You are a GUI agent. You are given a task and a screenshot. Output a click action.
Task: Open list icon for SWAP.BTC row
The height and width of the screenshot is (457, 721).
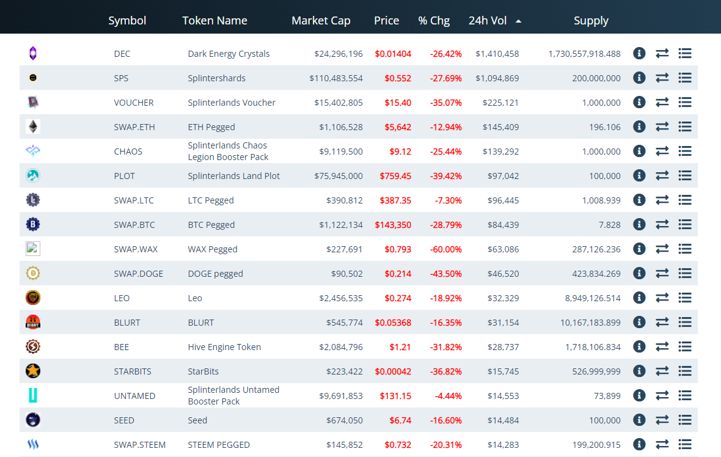coord(685,224)
